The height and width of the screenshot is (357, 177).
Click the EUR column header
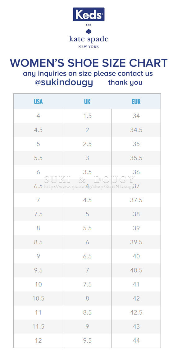136,101
